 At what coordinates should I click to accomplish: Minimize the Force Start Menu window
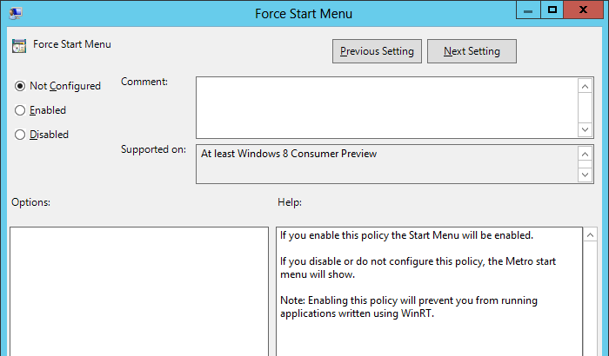[x=528, y=10]
